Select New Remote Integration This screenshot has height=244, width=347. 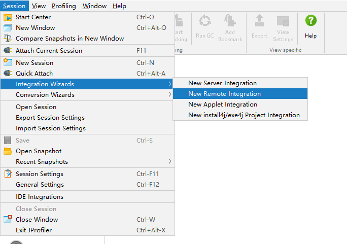point(224,94)
